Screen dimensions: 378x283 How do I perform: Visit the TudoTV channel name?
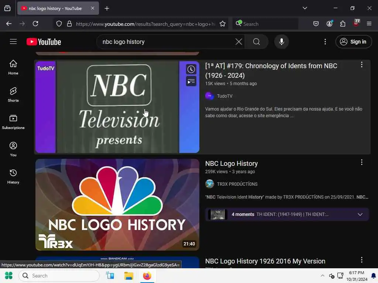click(x=225, y=96)
